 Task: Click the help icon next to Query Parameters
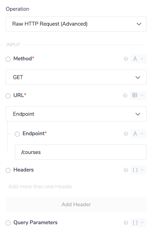[126, 223]
